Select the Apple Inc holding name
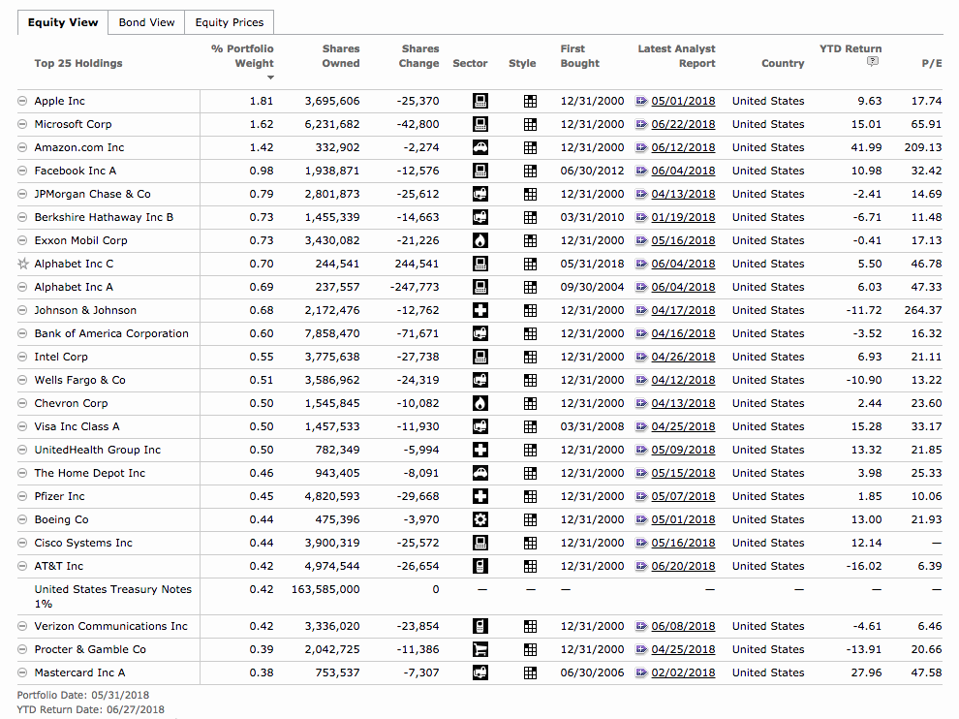959x719 pixels. 59,101
